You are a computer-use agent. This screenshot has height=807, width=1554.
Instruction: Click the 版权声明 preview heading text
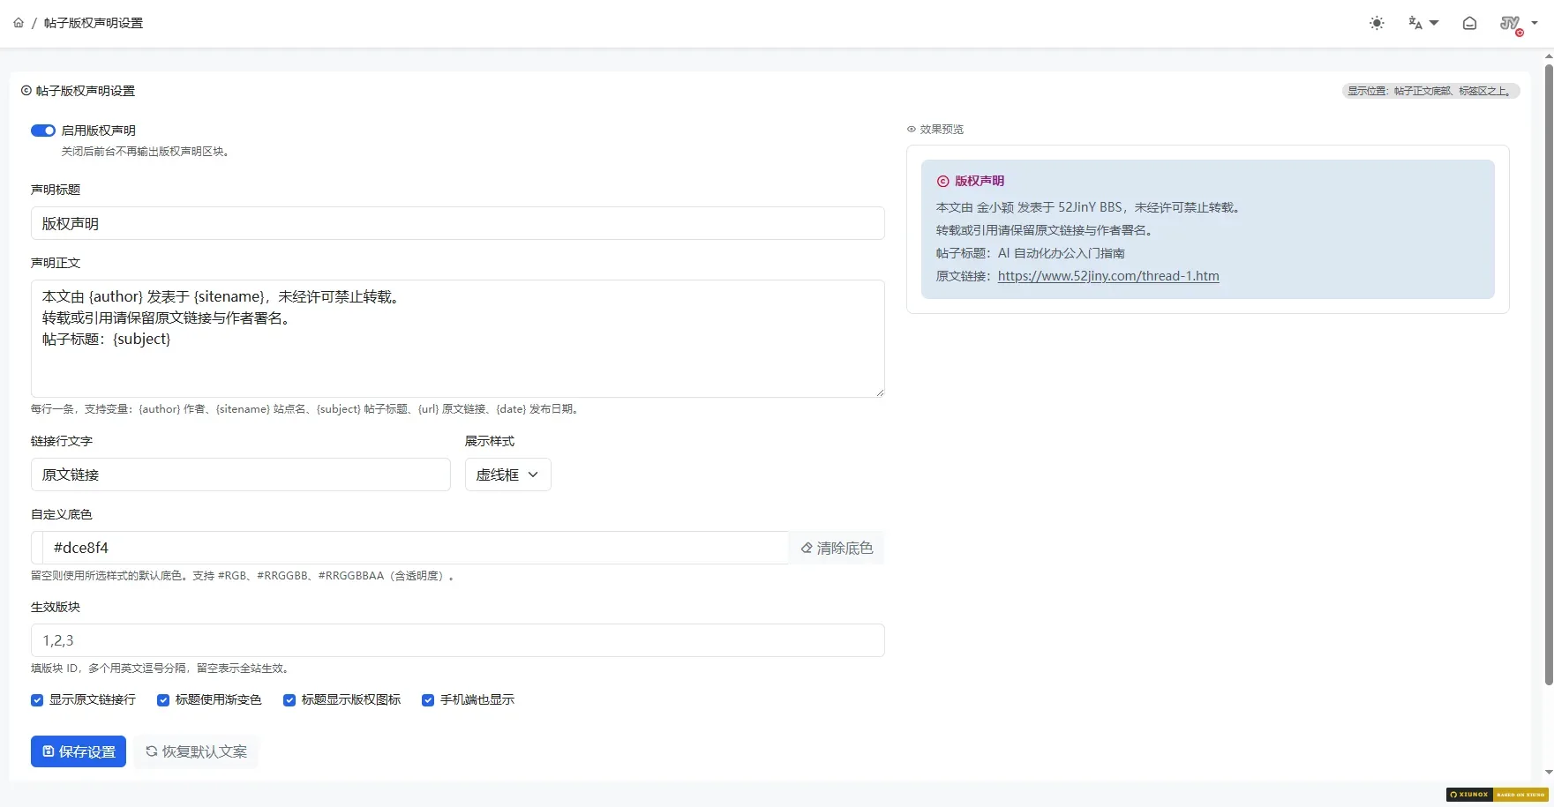coord(980,182)
